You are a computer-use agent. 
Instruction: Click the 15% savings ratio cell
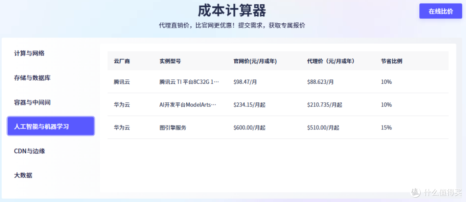click(386, 128)
